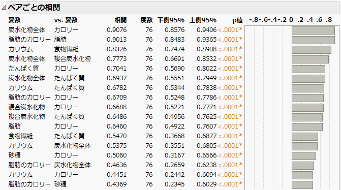Image resolution: width=341 pixels, height=190 pixels.
Task: Select 食物繊維 in the カリウム row
Action: (x=66, y=49)
